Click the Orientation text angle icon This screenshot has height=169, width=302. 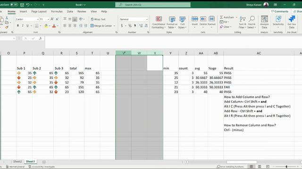pyautogui.click(x=81, y=19)
